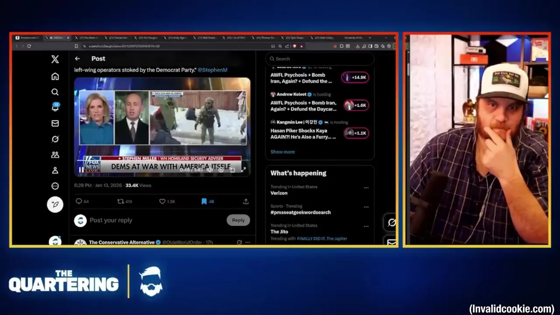Join Kangmin Lee space with +1.1K

pyautogui.click(x=356, y=133)
